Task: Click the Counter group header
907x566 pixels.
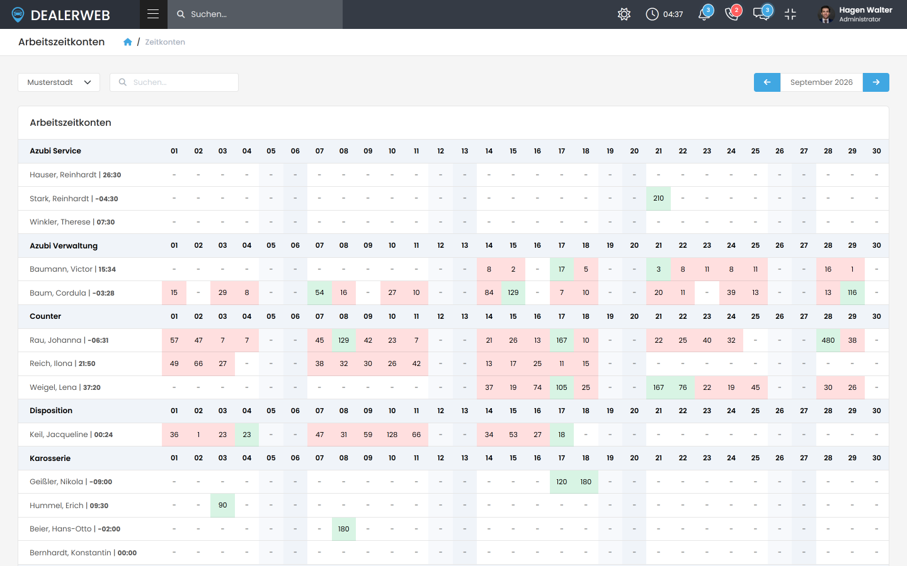Action: click(45, 316)
